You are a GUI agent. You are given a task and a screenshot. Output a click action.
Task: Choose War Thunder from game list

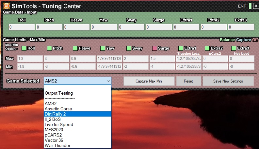(x=77, y=145)
